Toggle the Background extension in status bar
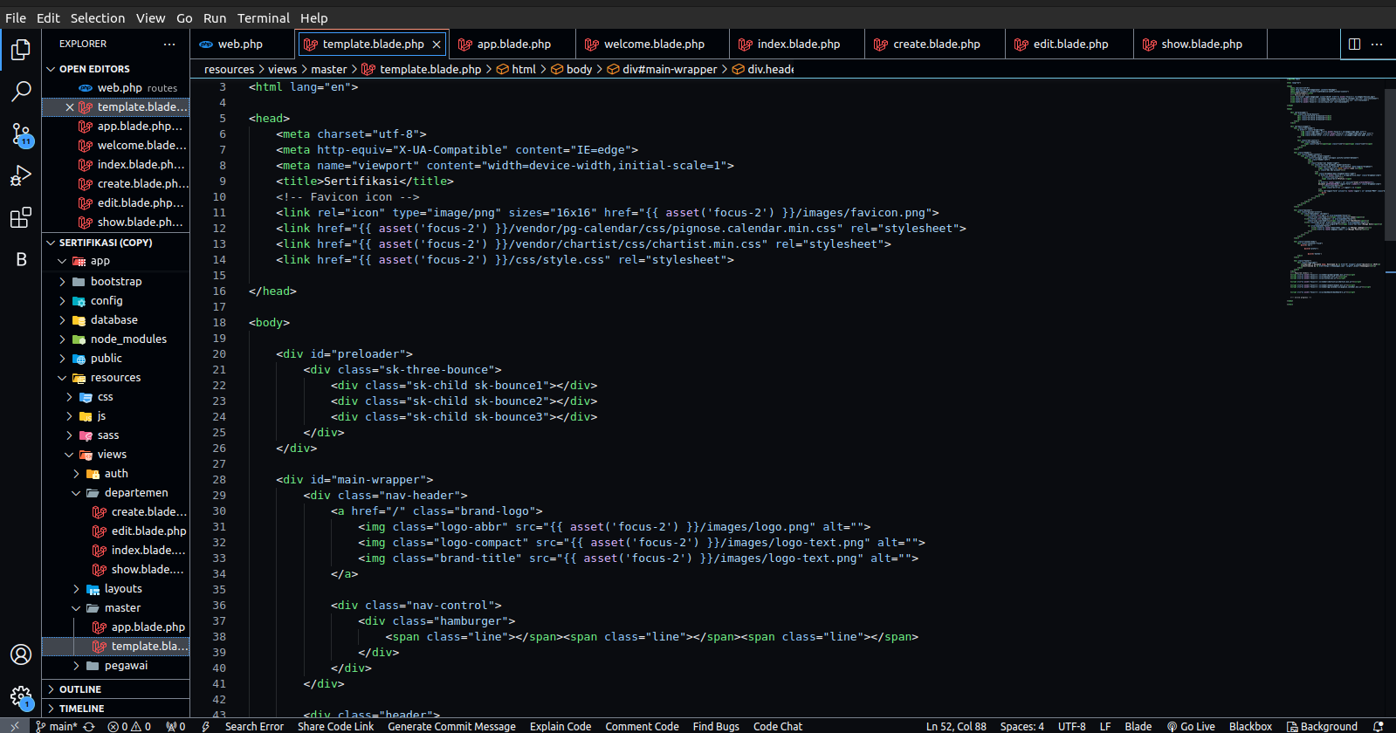 1322,726
